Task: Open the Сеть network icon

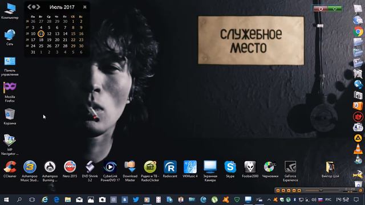Action: tap(10, 37)
